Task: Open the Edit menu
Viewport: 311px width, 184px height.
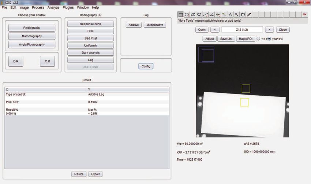Action: pos(13,8)
